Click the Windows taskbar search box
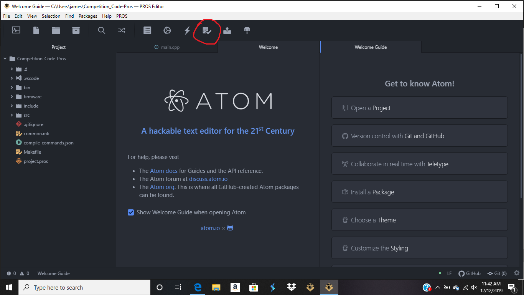Screen dimensions: 524x295 84,287
